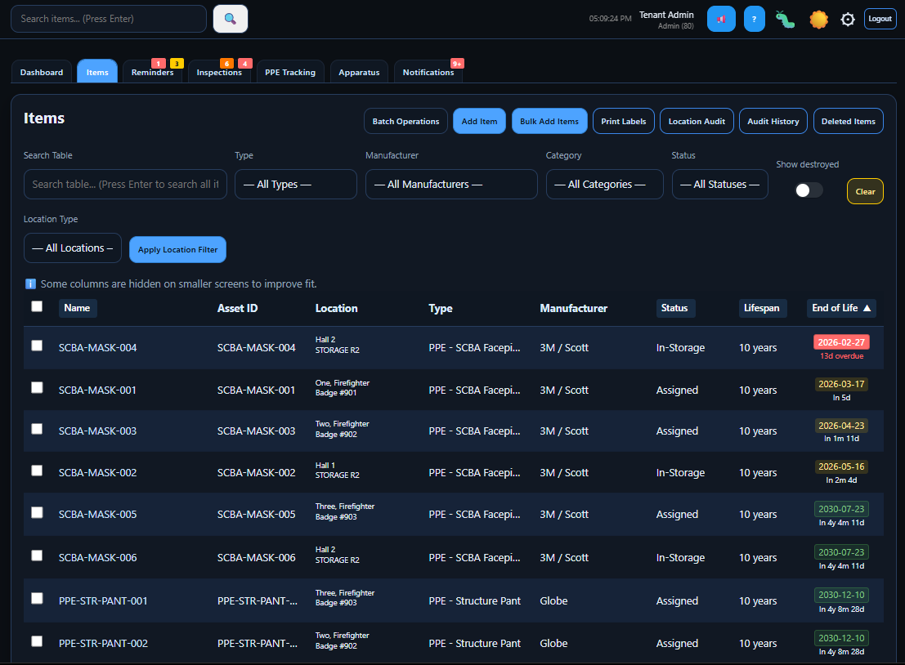The height and width of the screenshot is (665, 905).
Task: Enable the Show destroyed toggle
Action: point(808,190)
